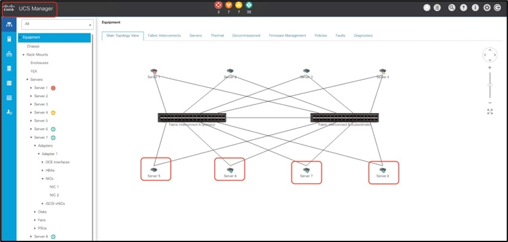Screen dimensions: 508x242
Task: Select NIC 2 in the tree
Action: pyautogui.click(x=54, y=195)
